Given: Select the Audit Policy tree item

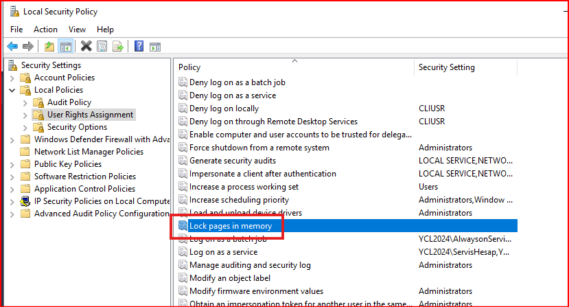Looking at the screenshot, I should [69, 102].
